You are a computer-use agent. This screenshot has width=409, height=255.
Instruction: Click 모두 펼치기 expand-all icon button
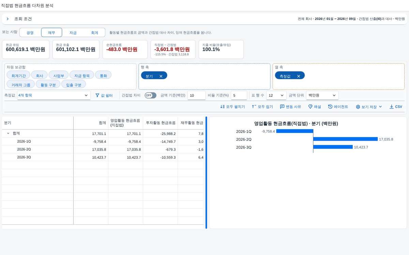click(233, 107)
